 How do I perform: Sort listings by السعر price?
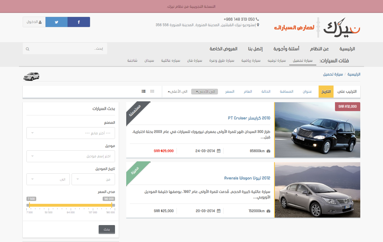(230, 92)
